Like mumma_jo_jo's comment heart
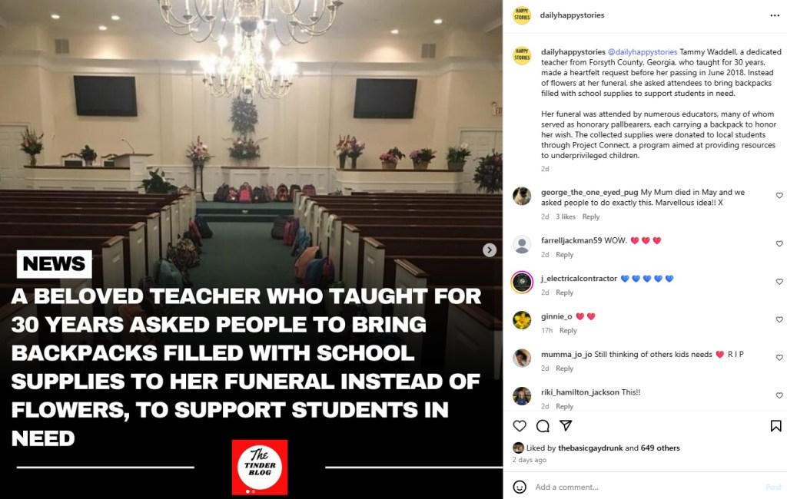This screenshot has height=499, width=787. tap(779, 358)
